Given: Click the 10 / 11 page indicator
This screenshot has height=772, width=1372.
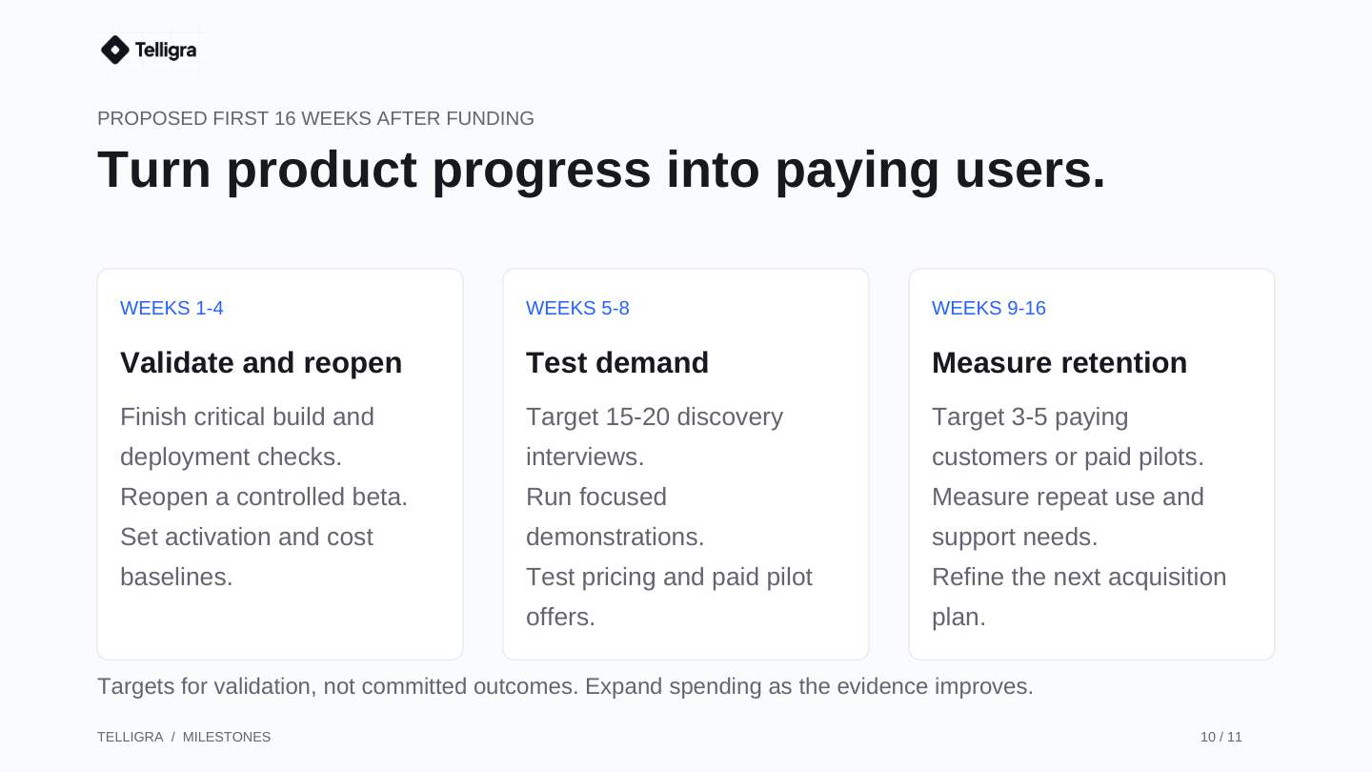Looking at the screenshot, I should pos(1221,737).
